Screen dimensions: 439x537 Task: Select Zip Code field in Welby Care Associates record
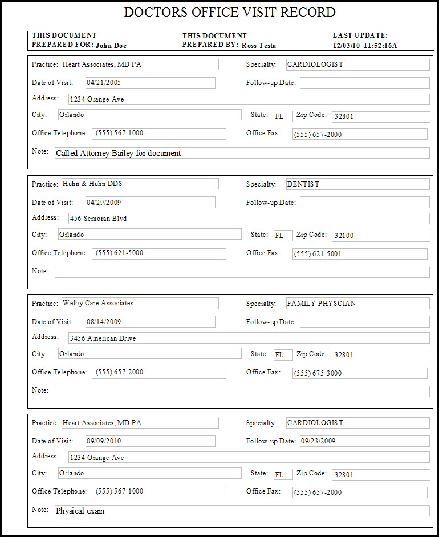tap(381, 355)
